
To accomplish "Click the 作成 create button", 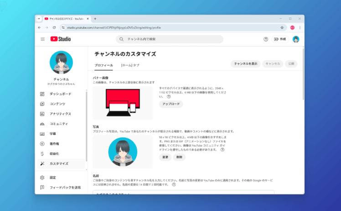I will [280, 39].
